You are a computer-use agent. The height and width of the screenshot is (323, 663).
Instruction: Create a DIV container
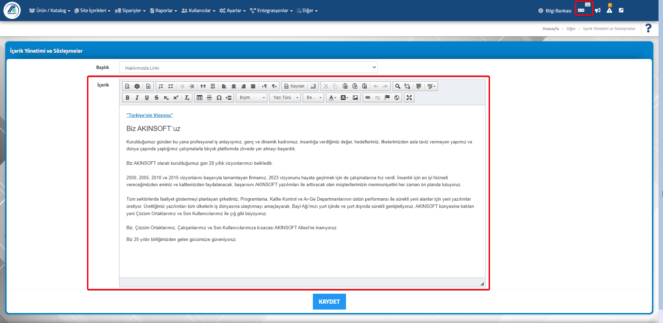point(213,86)
